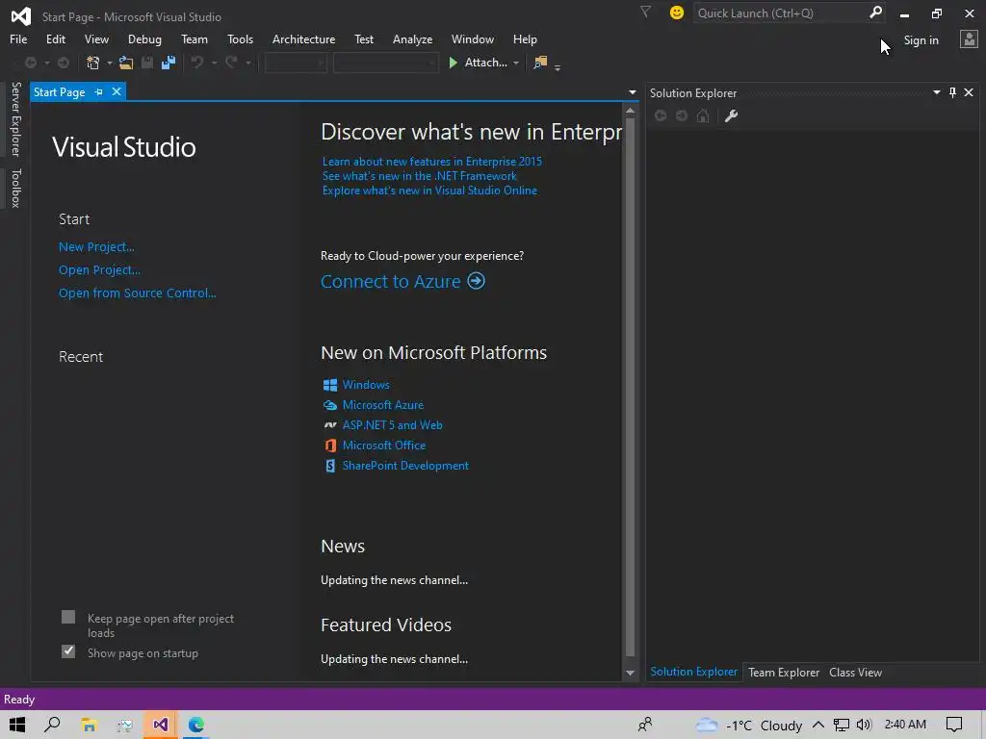Click the taskbar clock showing 2:40 AM
This screenshot has width=986, height=739.
(905, 725)
